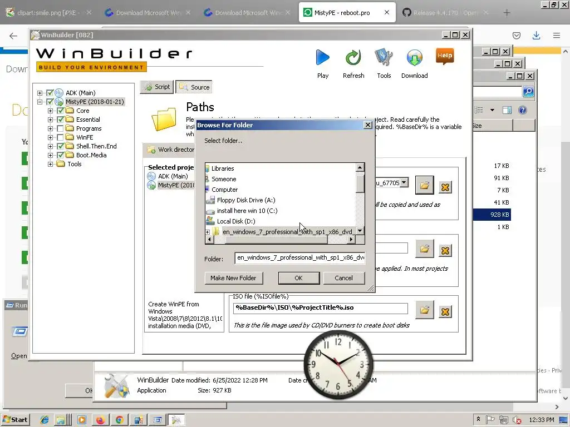
Task: Switch to the Source tab
Action: (x=194, y=87)
